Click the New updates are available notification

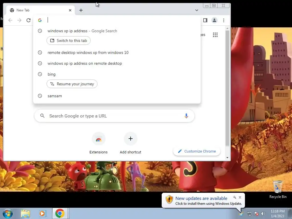[x=203, y=200]
